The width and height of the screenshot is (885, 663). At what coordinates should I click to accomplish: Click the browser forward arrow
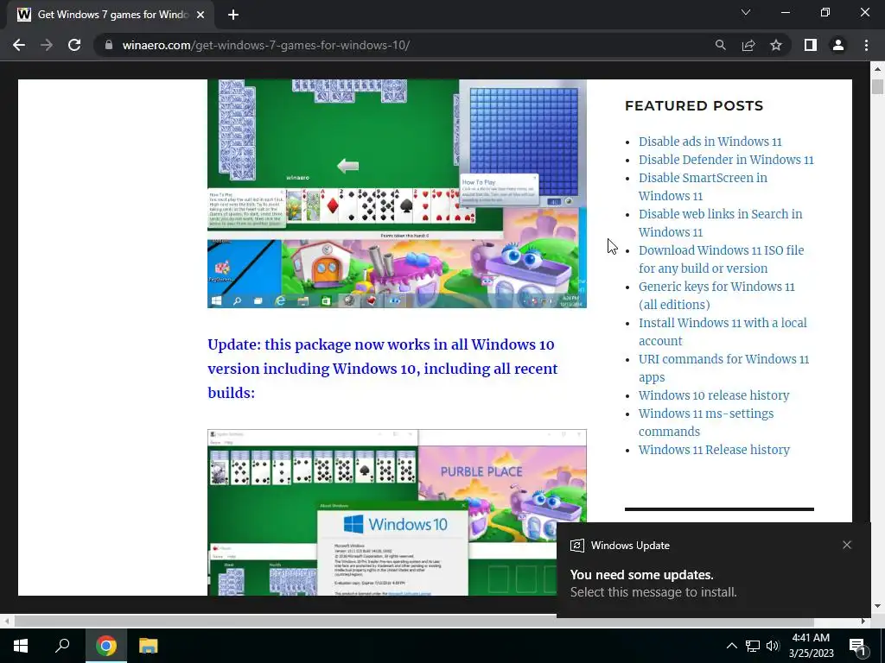[x=47, y=45]
